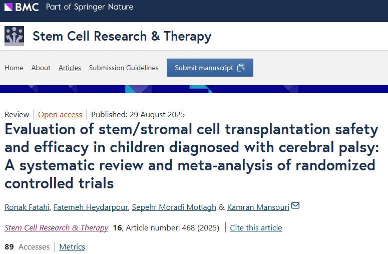Open the Home navigation item
Screen dimensions: 388x254
[x=14, y=68]
